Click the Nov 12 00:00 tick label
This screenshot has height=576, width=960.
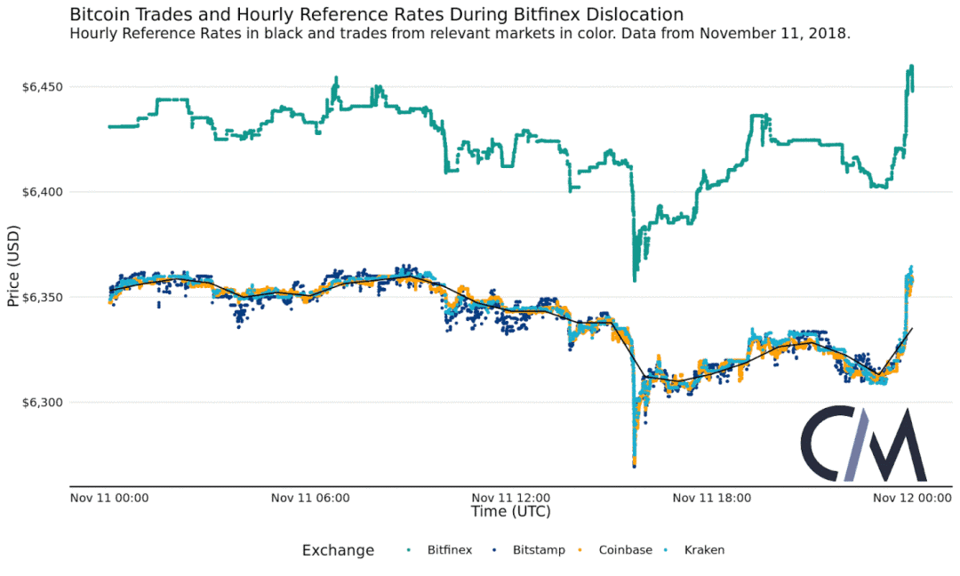(x=912, y=498)
